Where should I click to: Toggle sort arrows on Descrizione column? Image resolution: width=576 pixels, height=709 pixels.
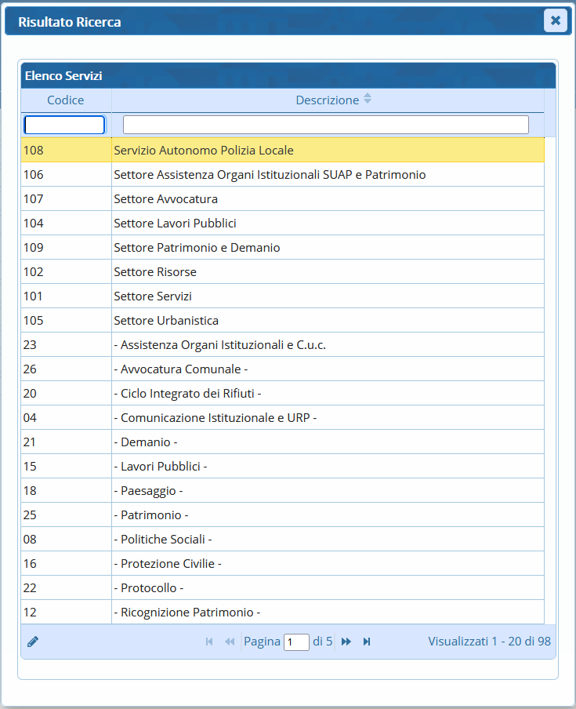pos(368,100)
